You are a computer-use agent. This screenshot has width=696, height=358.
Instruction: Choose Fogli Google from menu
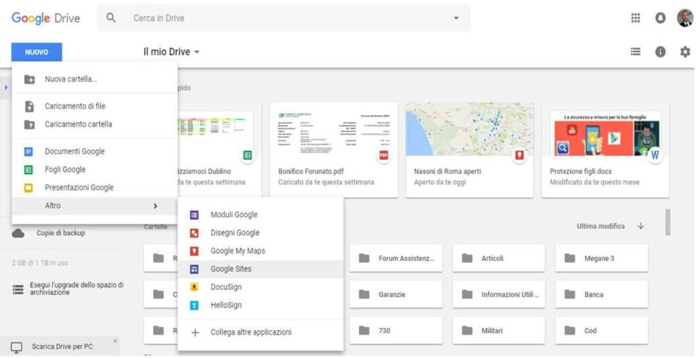coord(94,170)
